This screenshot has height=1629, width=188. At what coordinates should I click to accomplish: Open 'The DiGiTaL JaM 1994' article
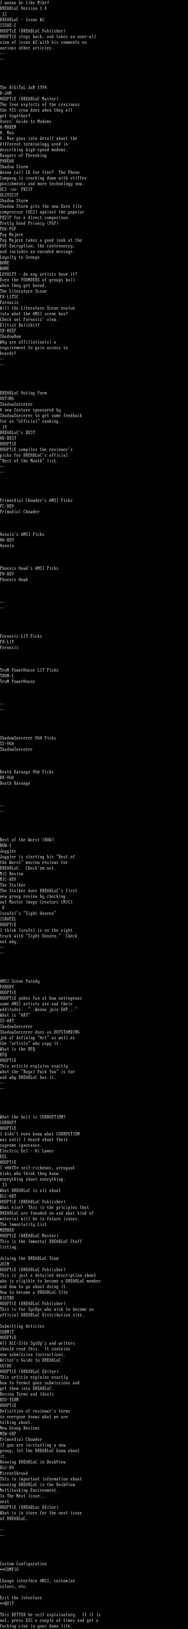pos(23,88)
